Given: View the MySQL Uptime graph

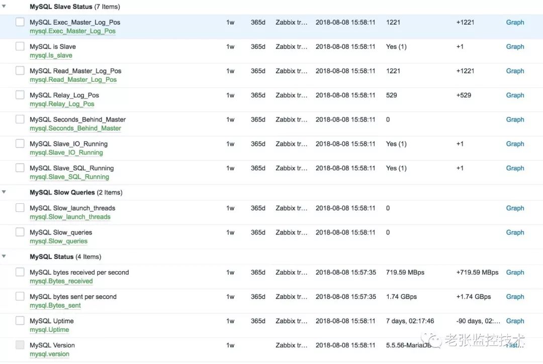Looking at the screenshot, I should coord(515,321).
